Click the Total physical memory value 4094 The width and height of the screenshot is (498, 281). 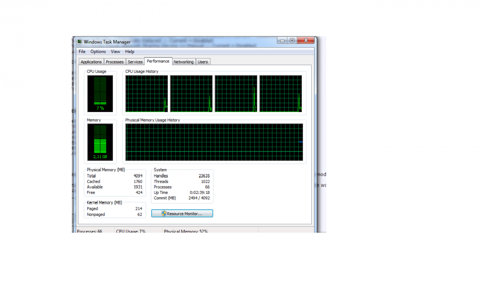[138, 176]
